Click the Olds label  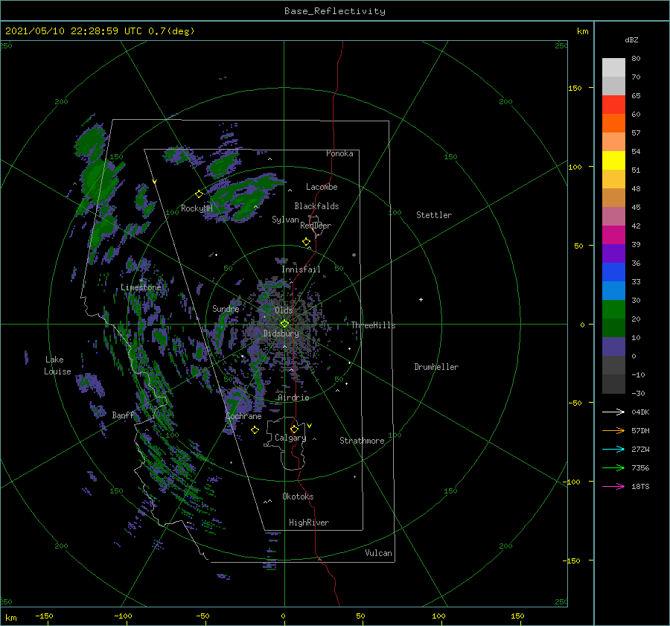(x=284, y=310)
